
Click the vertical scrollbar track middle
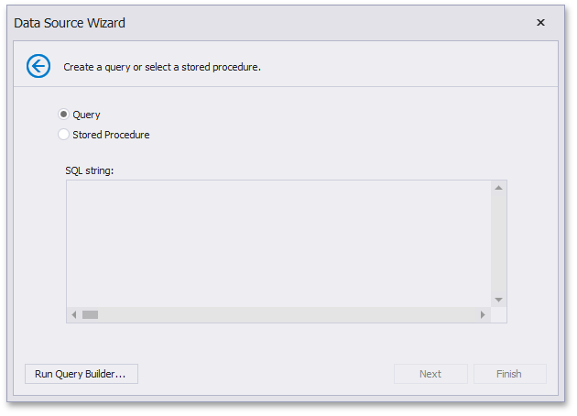(499, 243)
